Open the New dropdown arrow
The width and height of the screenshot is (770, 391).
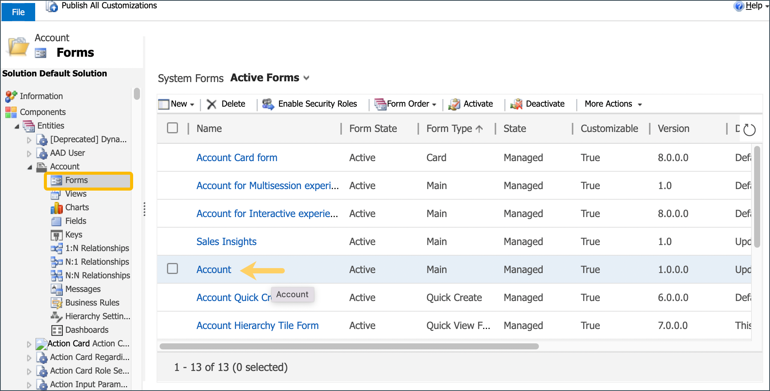pos(192,105)
